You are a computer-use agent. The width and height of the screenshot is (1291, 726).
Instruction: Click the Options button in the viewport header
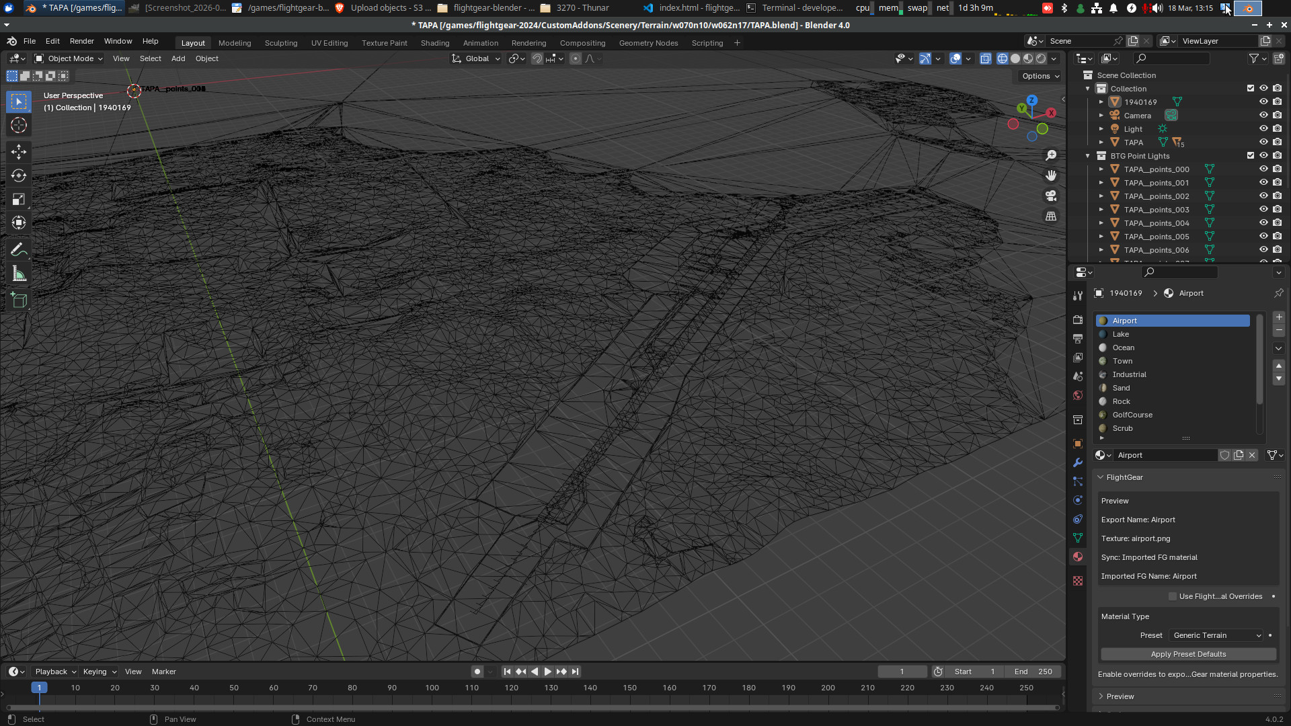click(x=1038, y=76)
